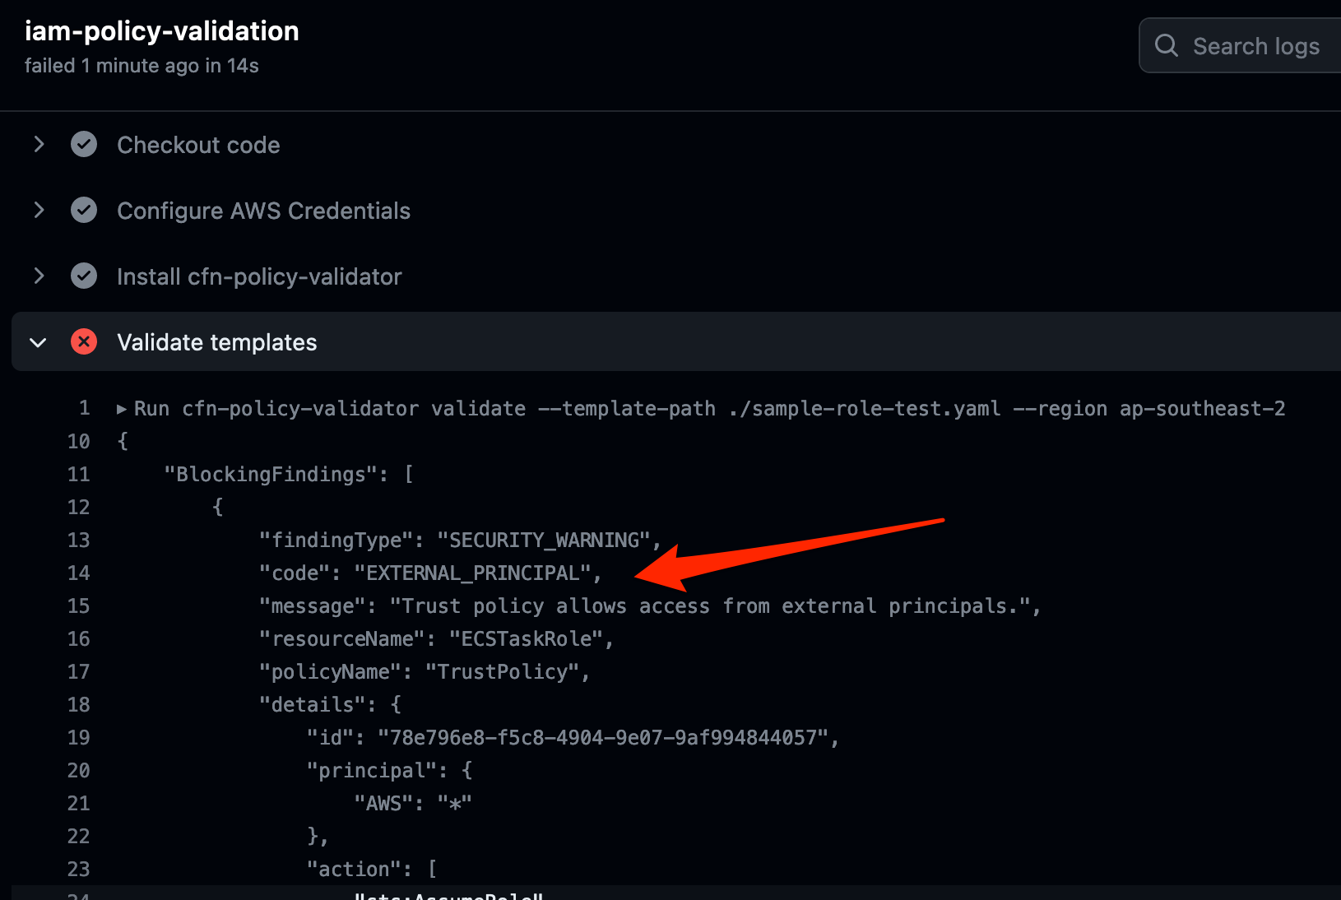The height and width of the screenshot is (900, 1341).
Task: Click the magnifying glass search icon
Action: [1166, 45]
